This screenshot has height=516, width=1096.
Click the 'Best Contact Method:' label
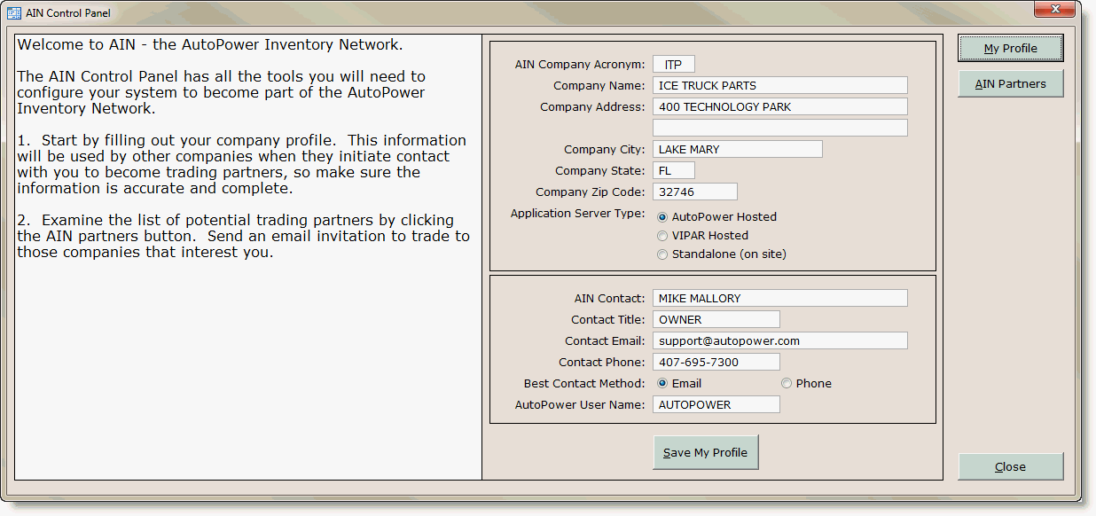tap(584, 384)
